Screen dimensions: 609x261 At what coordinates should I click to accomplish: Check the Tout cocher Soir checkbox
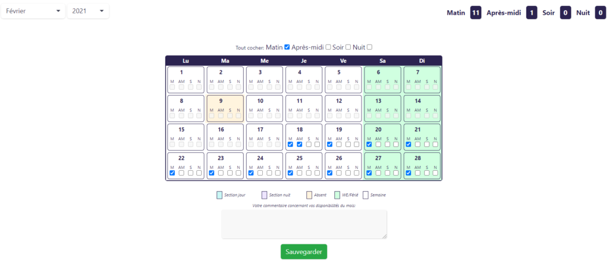349,47
